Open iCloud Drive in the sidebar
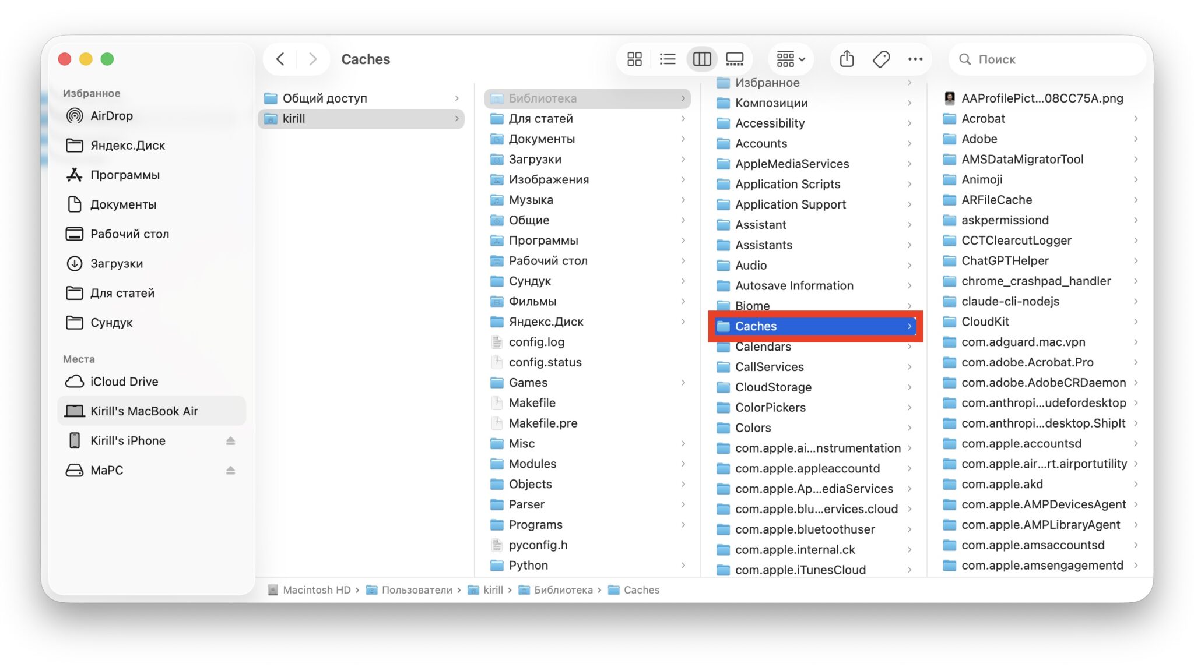This screenshot has width=1194, height=671. 152,382
